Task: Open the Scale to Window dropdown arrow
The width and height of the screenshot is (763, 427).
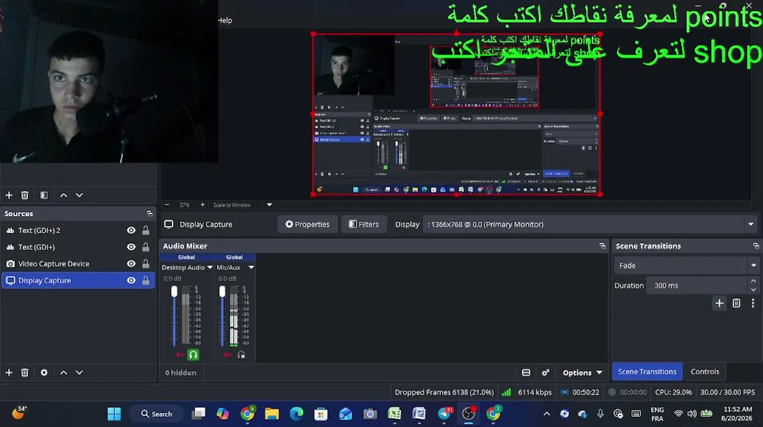Action: [269, 205]
